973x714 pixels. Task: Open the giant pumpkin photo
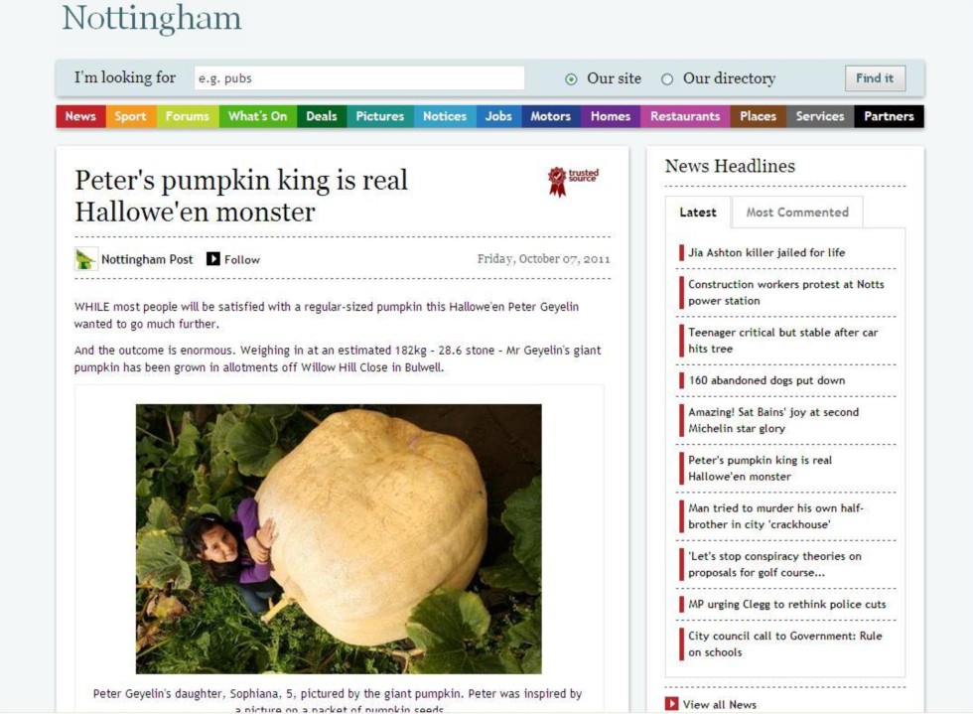coord(339,539)
